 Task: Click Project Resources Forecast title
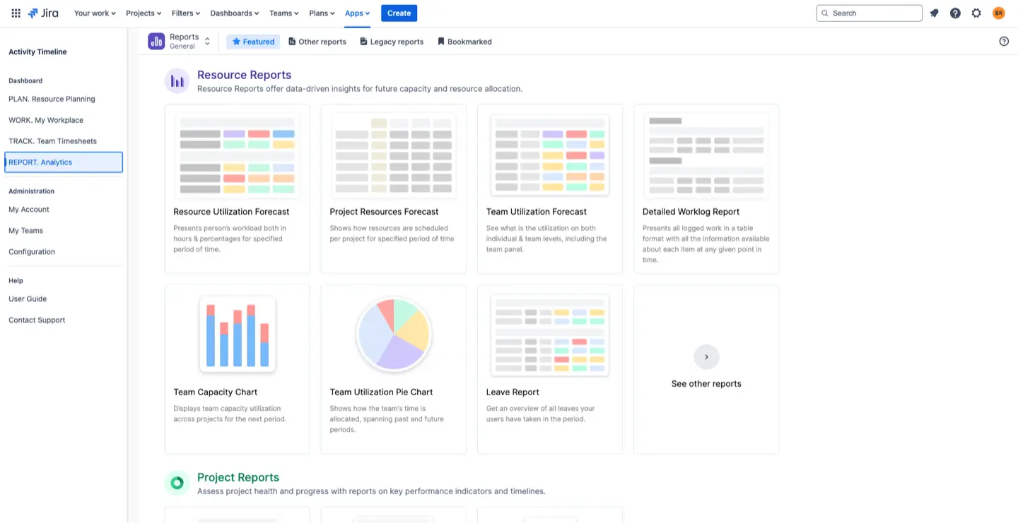coord(384,212)
